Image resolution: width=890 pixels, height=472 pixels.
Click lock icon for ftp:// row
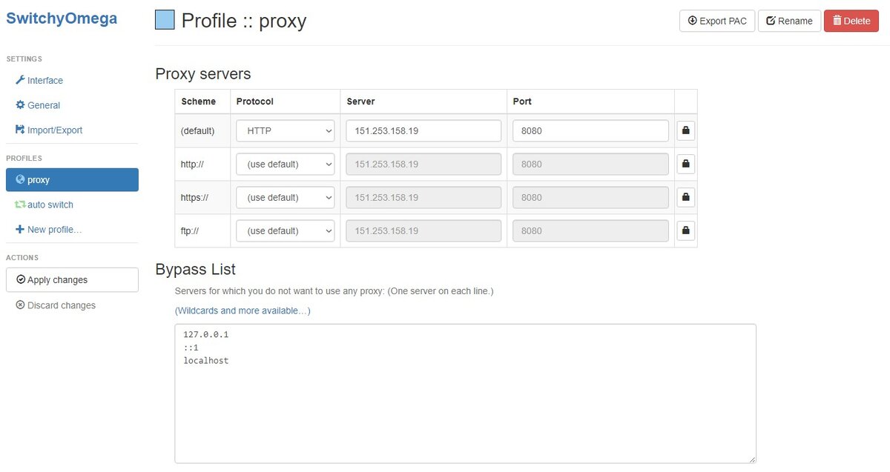pyautogui.click(x=686, y=230)
